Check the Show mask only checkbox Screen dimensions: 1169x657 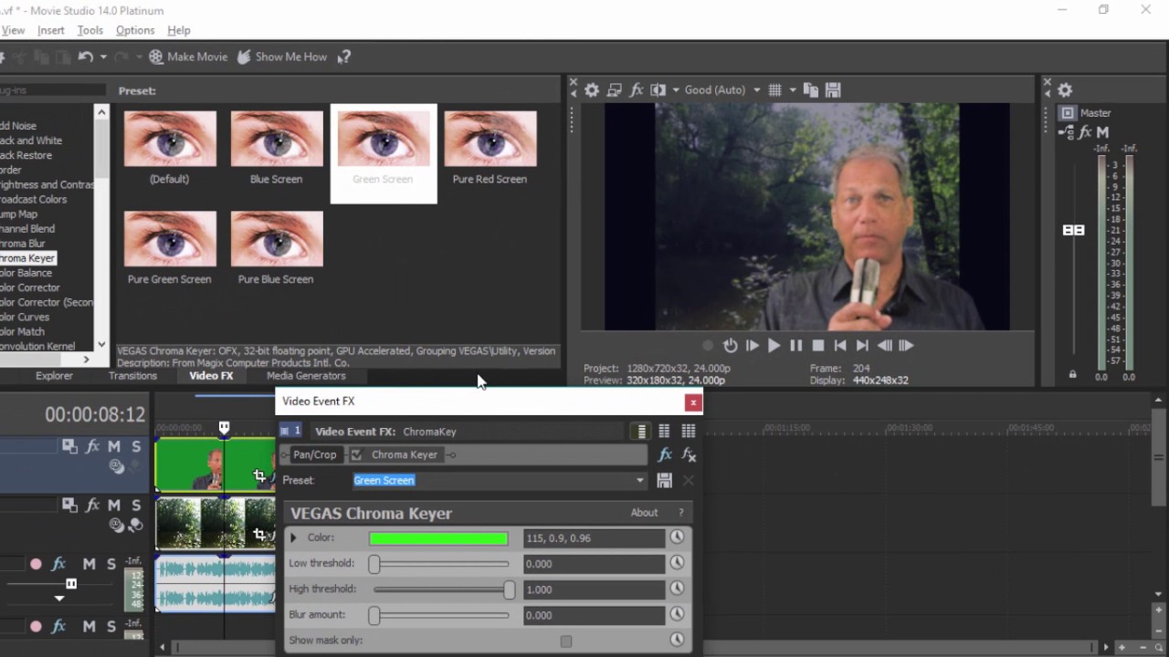pyautogui.click(x=566, y=641)
